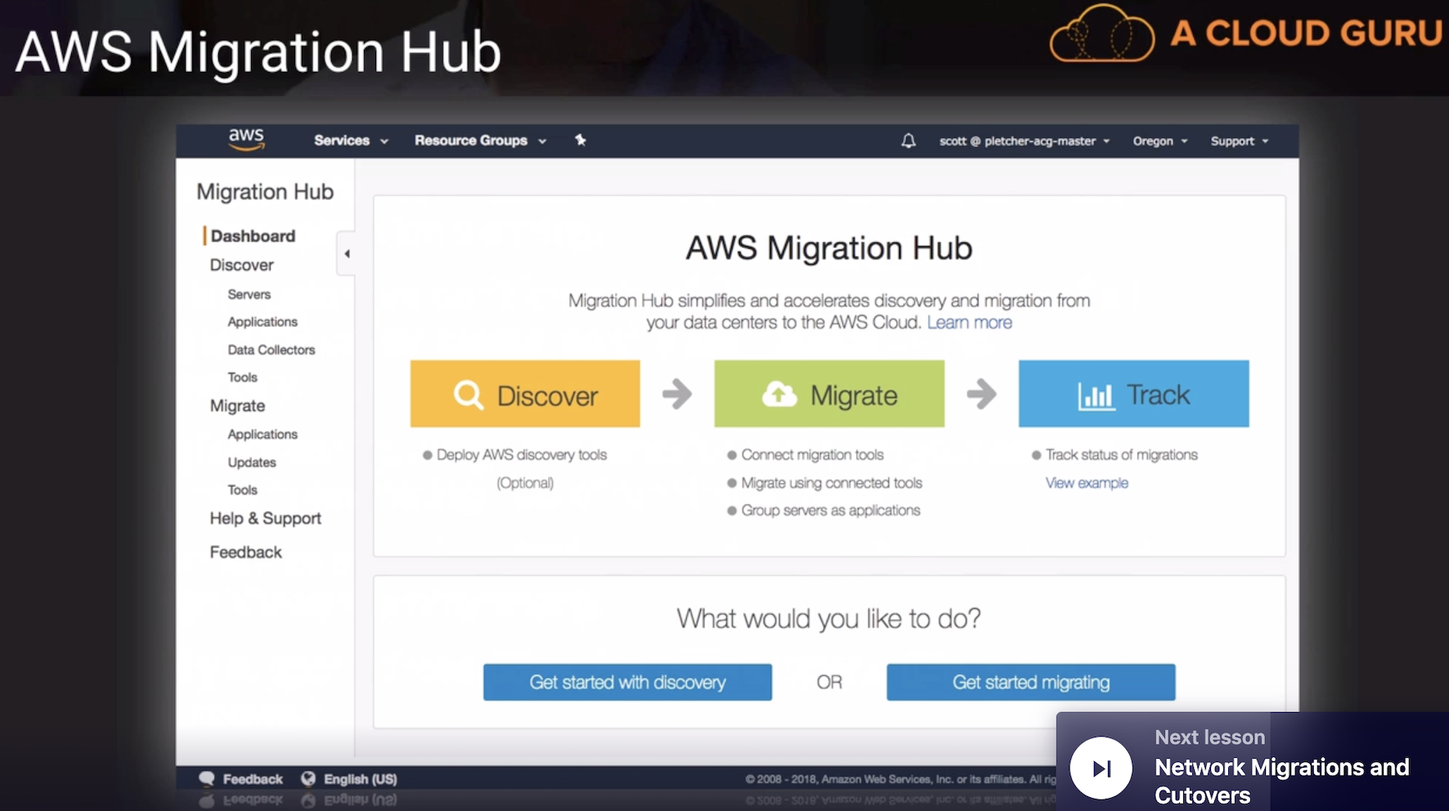Open the Resource Groups dropdown
The width and height of the screenshot is (1449, 811).
479,141
